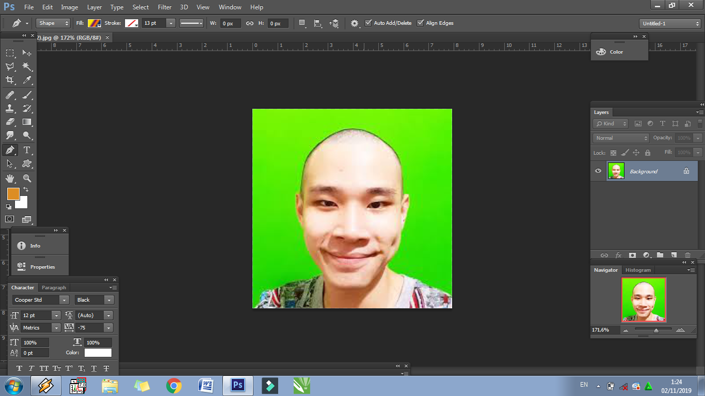
Task: Click the Delete layer trash icon
Action: point(687,255)
